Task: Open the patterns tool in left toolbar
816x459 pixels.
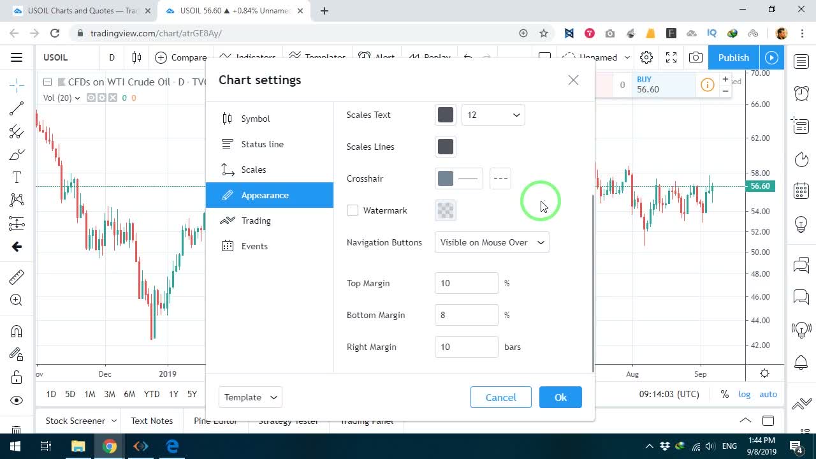Action: coord(17,200)
